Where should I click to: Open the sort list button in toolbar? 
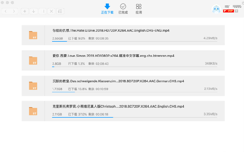(x=60, y=11)
